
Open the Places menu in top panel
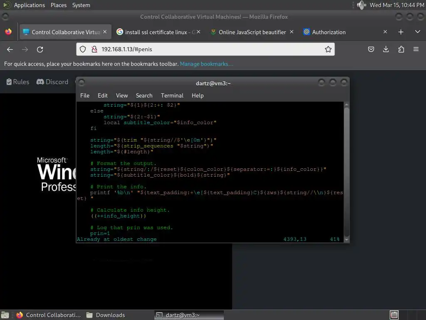point(58,5)
